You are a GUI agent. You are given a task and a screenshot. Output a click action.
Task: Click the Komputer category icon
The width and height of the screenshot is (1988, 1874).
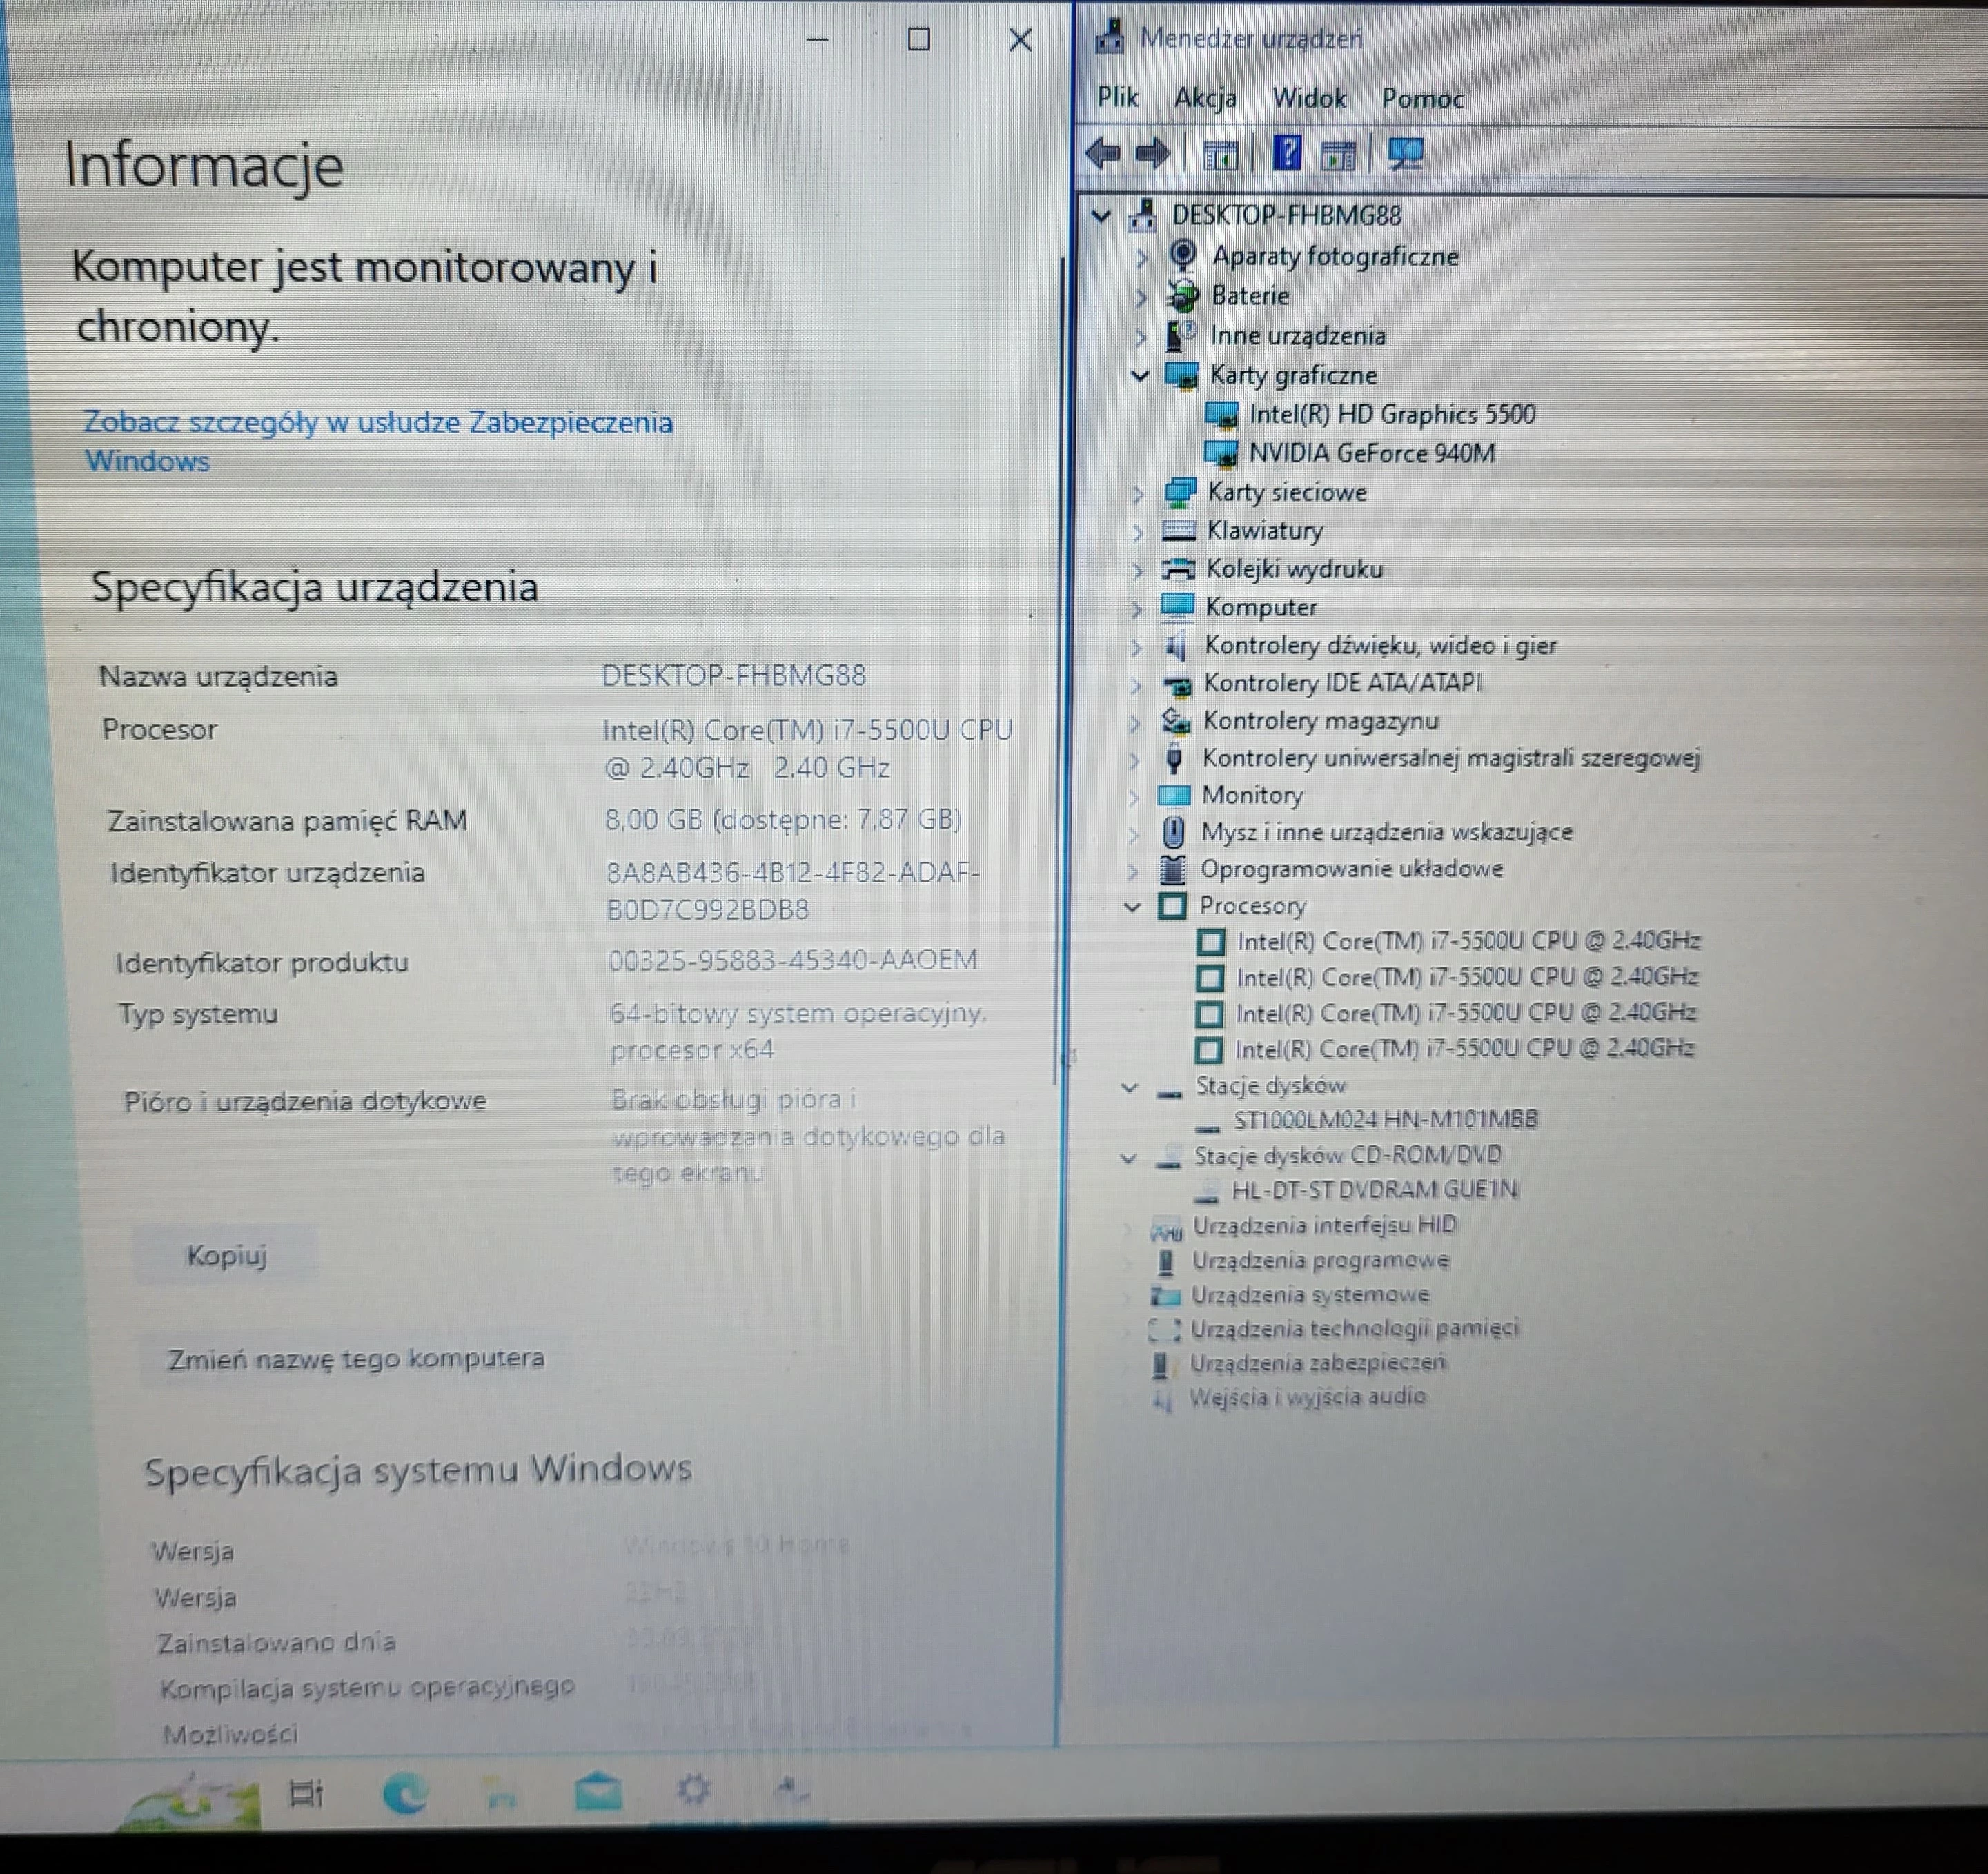coord(1178,607)
